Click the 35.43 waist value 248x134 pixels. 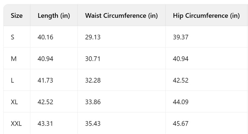click(x=93, y=123)
